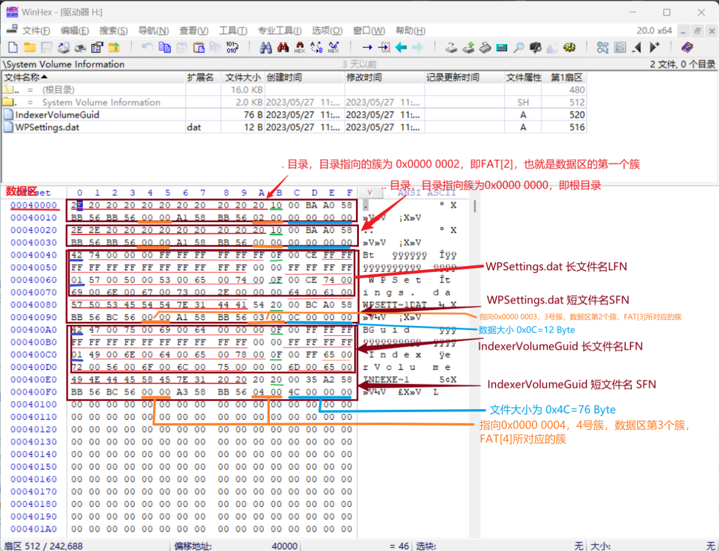Sort the list by 创建时间 column header
The height and width of the screenshot is (551, 719).
(x=304, y=77)
